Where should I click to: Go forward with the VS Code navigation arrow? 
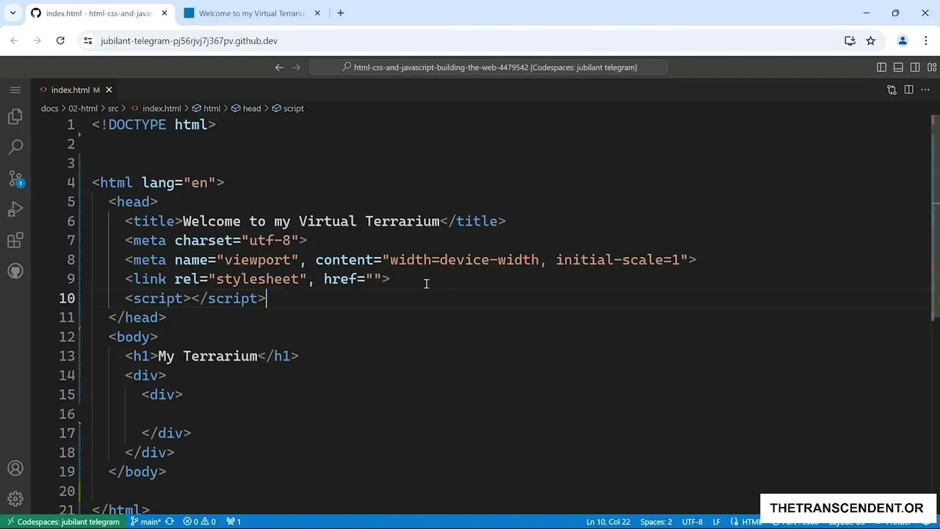click(x=296, y=67)
